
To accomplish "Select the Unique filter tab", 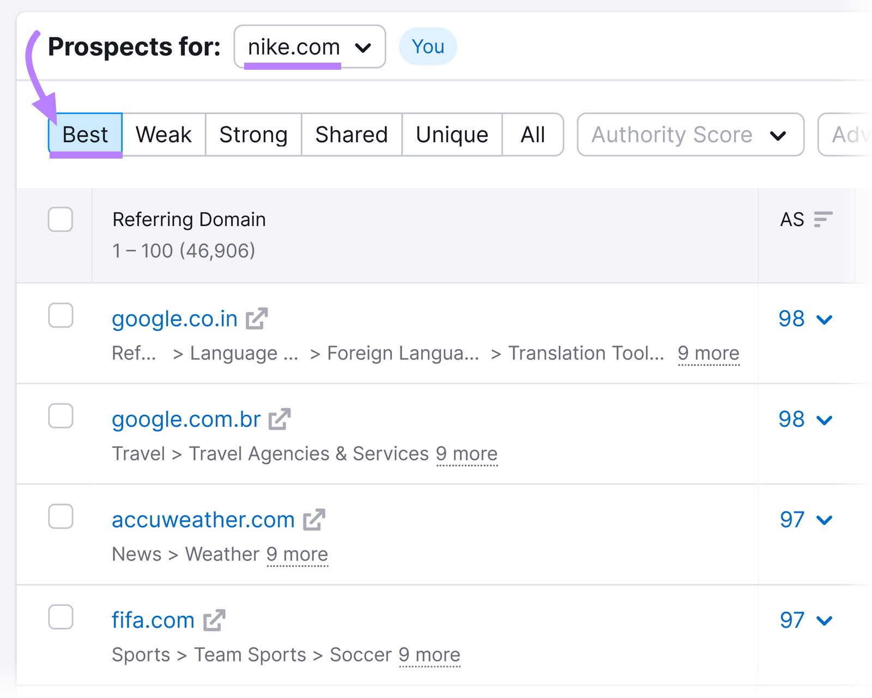I will 451,135.
